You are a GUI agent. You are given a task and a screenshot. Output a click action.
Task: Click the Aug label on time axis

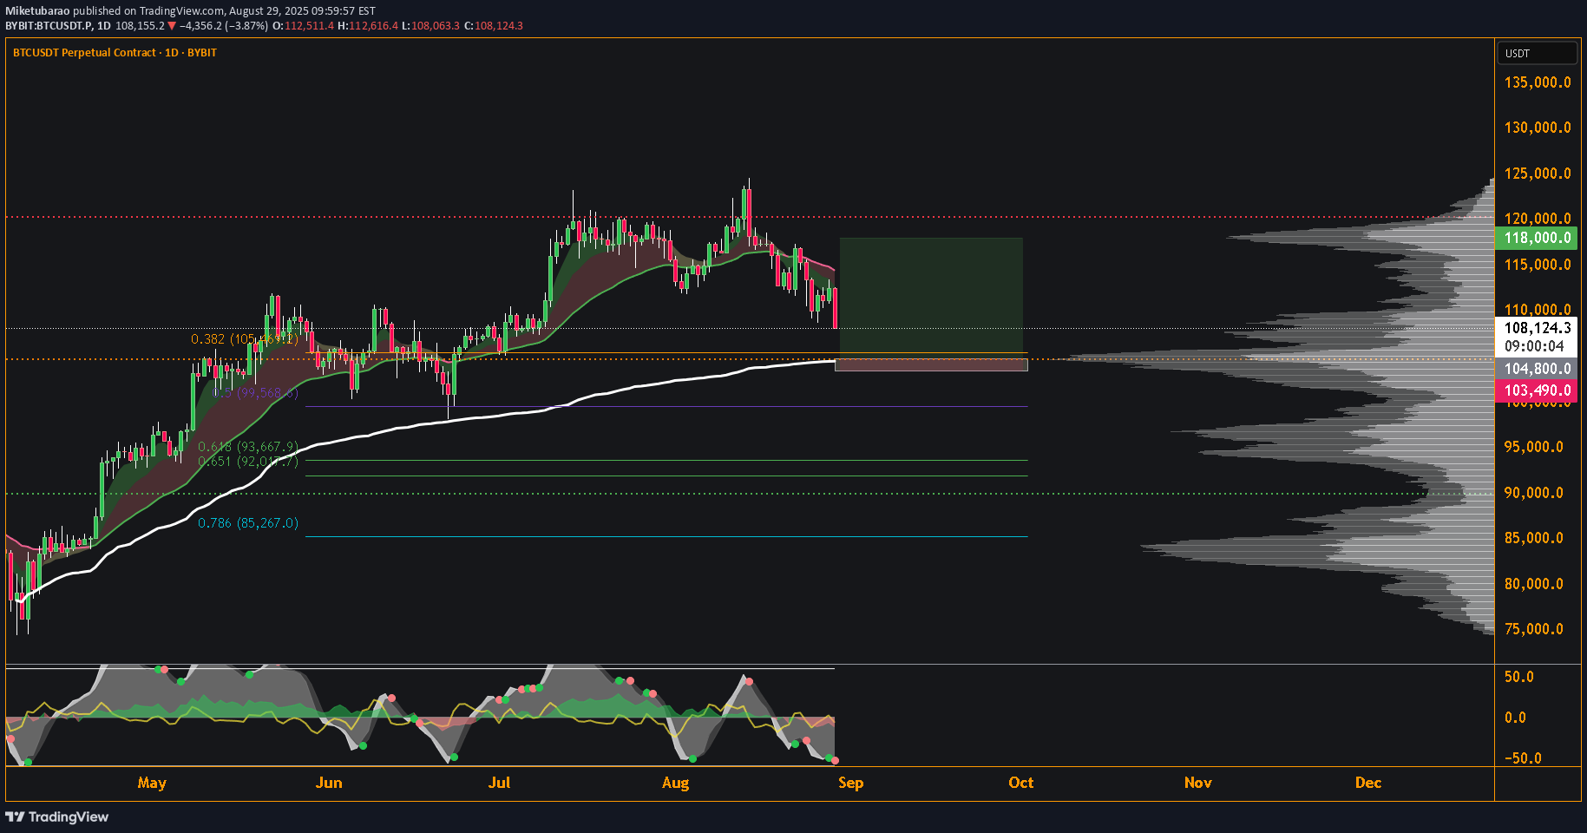(675, 783)
